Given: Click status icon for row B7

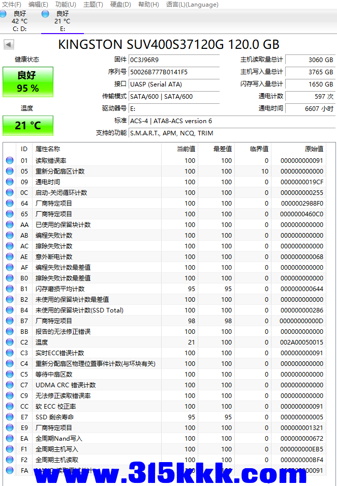Looking at the screenshot, I should pos(10,321).
